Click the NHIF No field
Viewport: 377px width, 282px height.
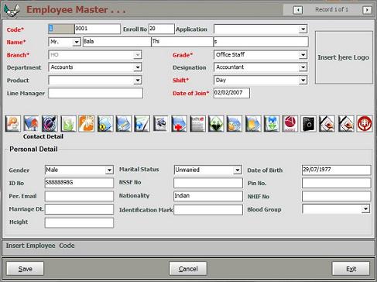[x=337, y=196]
